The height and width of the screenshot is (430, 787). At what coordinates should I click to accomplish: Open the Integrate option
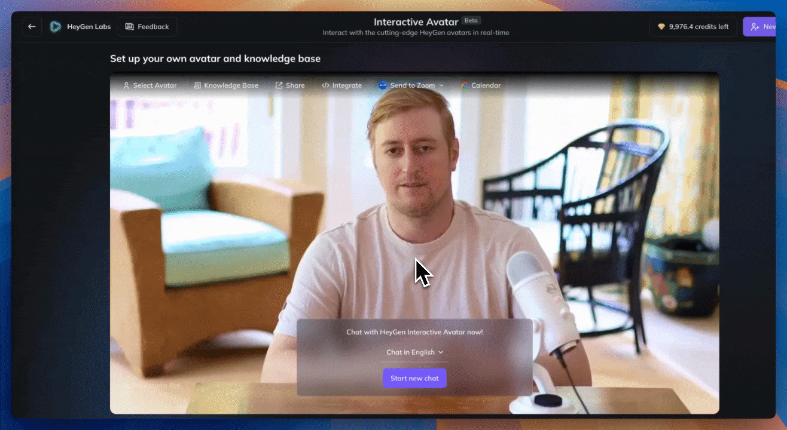341,85
